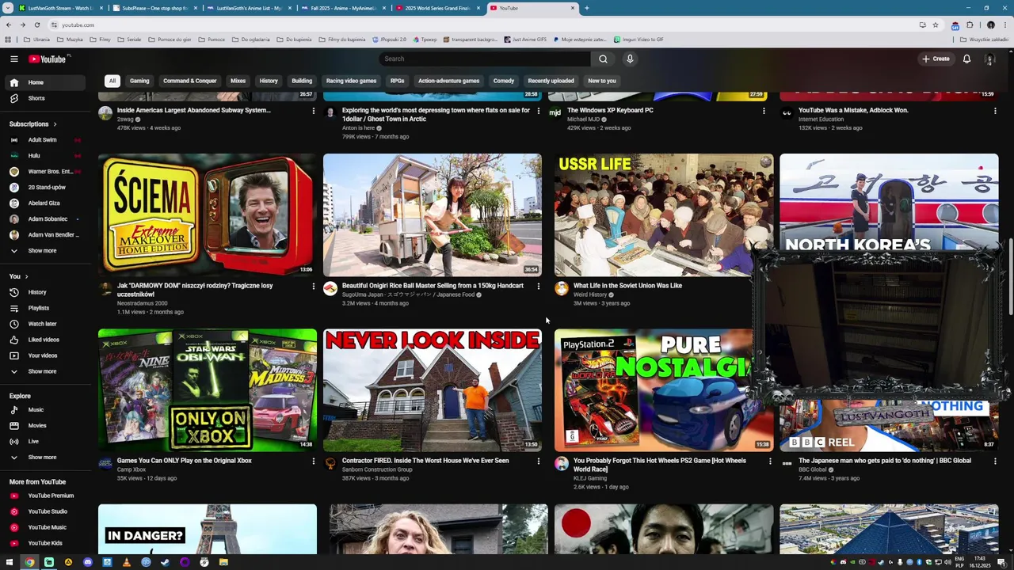Open Shorts from sidebar
Image resolution: width=1014 pixels, height=570 pixels.
click(46, 98)
